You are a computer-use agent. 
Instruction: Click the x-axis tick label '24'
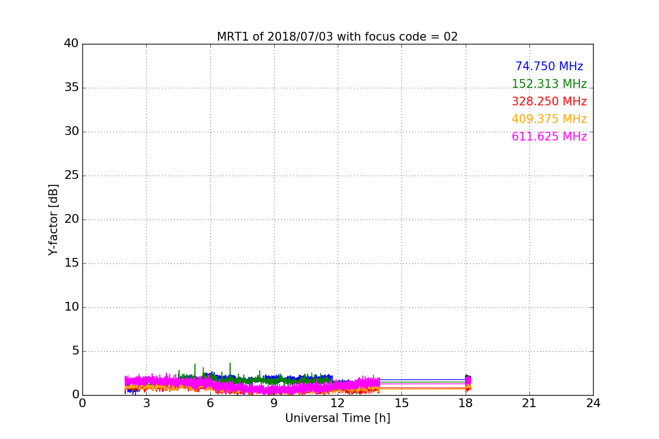coord(593,403)
